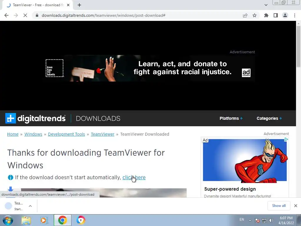Go to the Home breadcrumb
Screen dimensions: 301x226
13,134
